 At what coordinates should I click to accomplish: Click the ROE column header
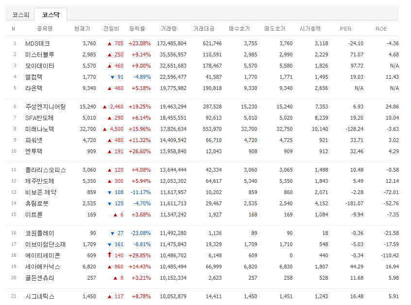(x=381, y=29)
